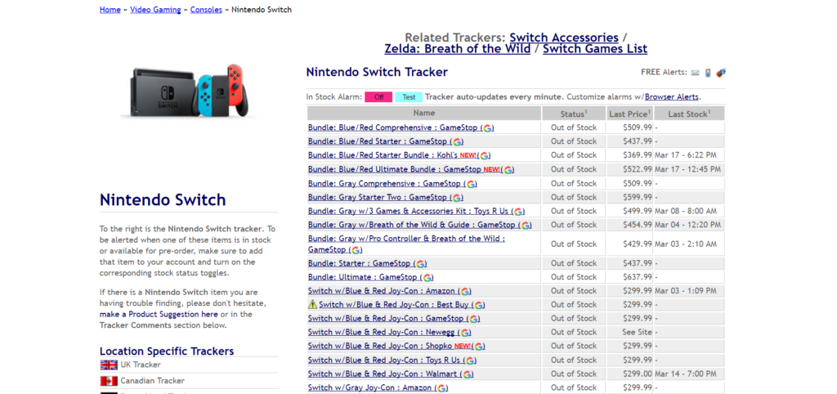Click Google icon for Gray Starter Two GameStop
The image size is (837, 394).
click(458, 198)
